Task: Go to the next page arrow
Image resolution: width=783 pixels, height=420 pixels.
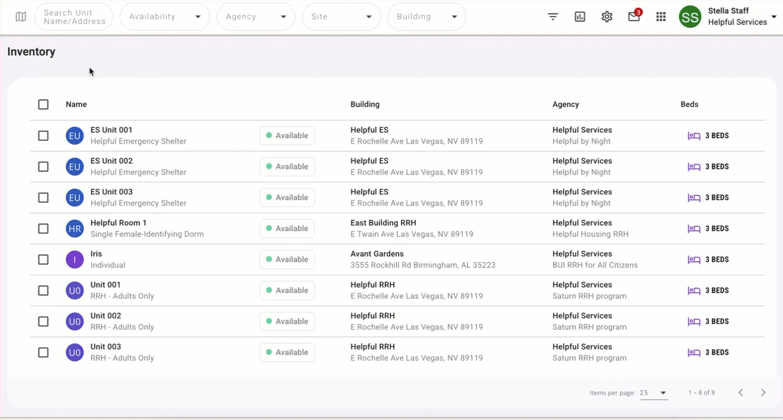Action: pos(763,392)
